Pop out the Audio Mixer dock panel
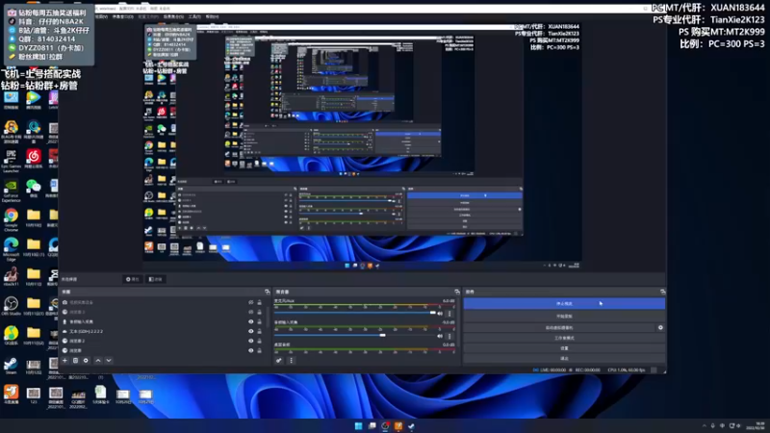The height and width of the screenshot is (433, 770). (456, 292)
